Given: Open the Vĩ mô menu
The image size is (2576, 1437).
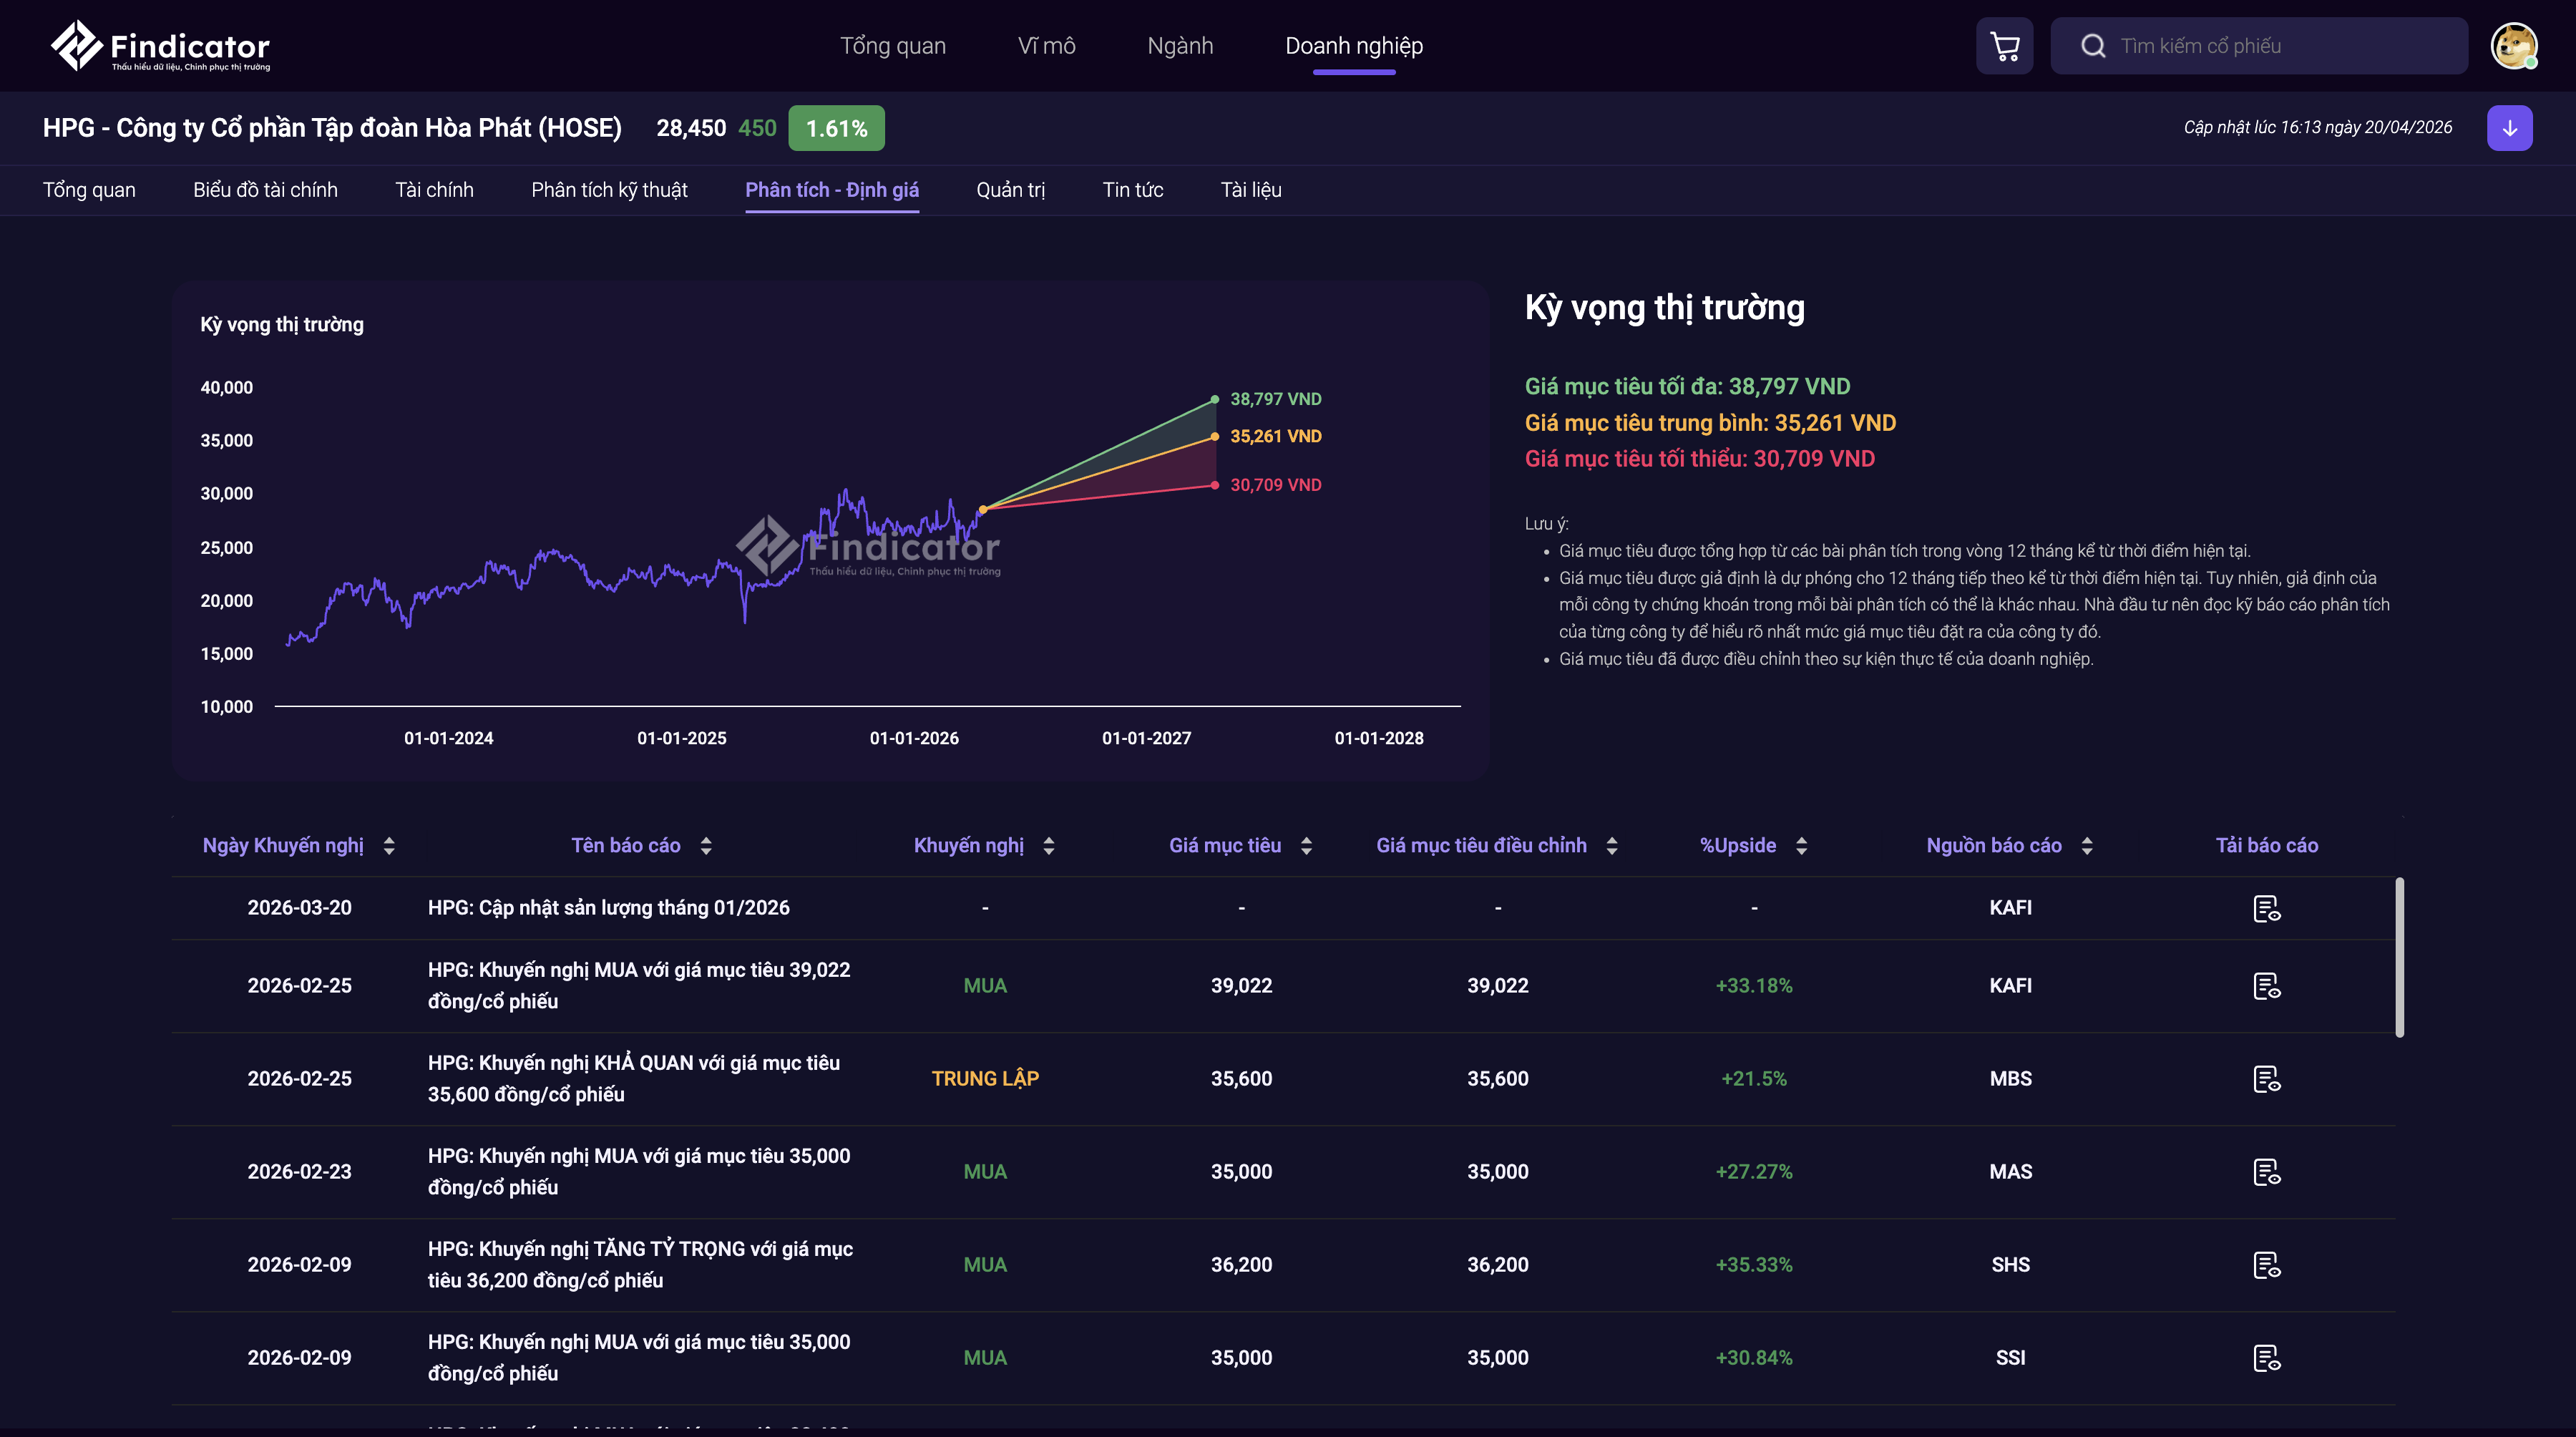Looking at the screenshot, I should 1046,46.
